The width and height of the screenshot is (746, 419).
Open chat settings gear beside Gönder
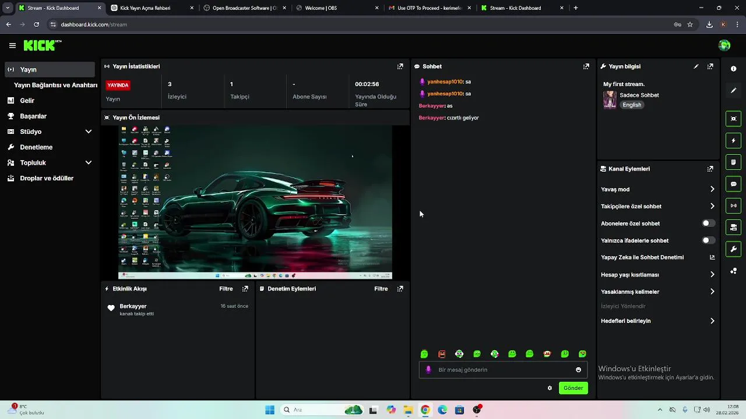pos(550,388)
